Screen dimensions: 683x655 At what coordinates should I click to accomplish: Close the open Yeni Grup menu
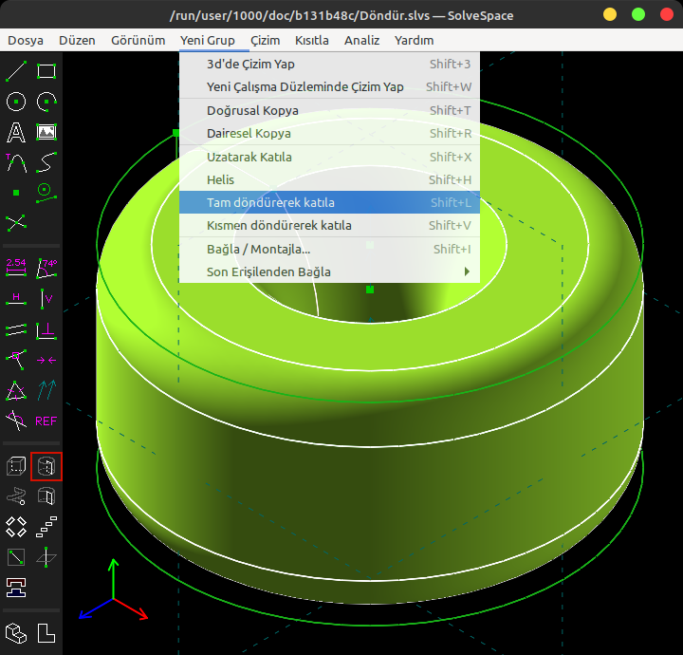tap(208, 41)
